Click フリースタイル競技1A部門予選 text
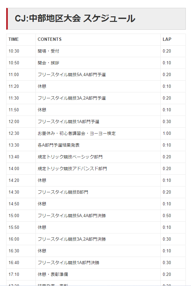Image resolution: width=191 pixels, height=286 pixels. (x=68, y=122)
